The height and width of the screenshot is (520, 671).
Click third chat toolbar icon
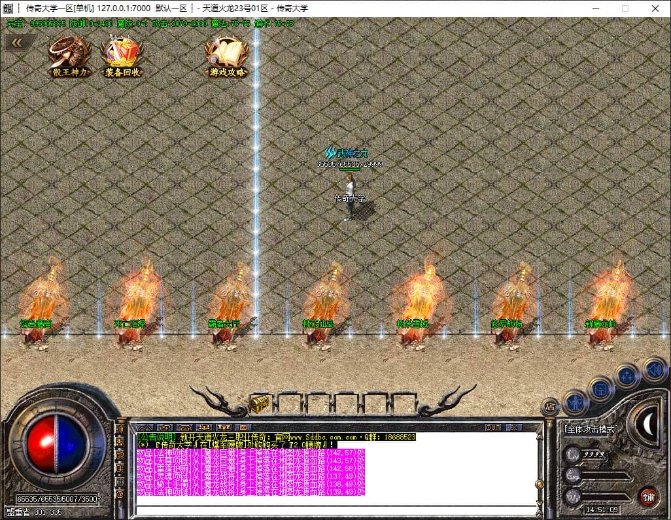coord(184,427)
